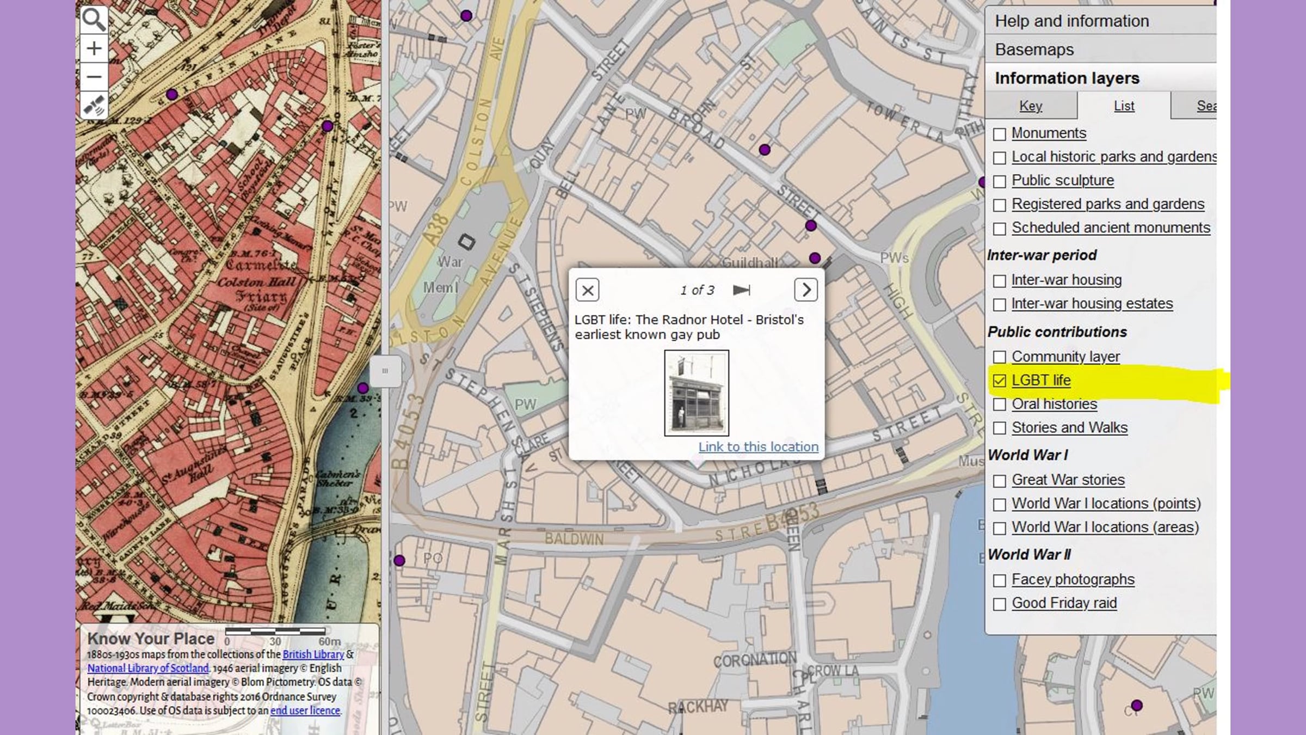This screenshot has width=1306, height=735.
Task: Grab the map comparison slider handle
Action: pyautogui.click(x=385, y=371)
